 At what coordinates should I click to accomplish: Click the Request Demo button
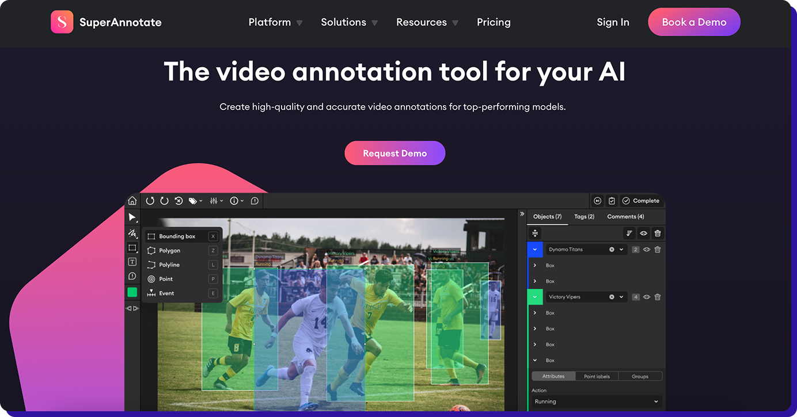coord(395,153)
